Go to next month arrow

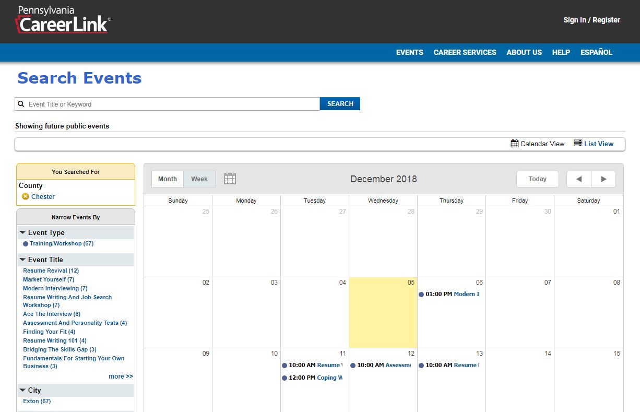(x=603, y=179)
